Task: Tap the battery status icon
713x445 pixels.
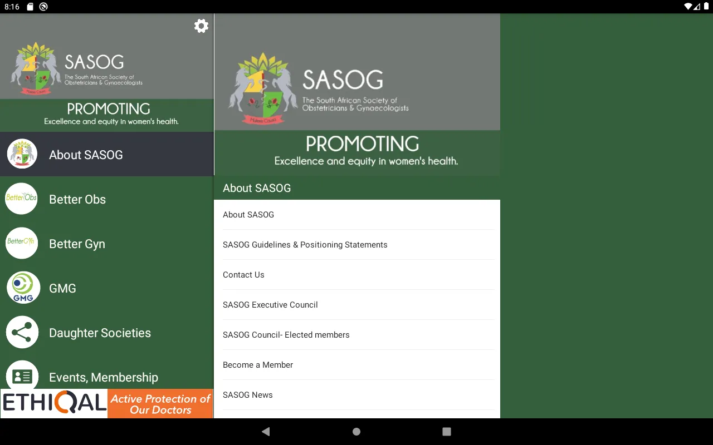Action: [706, 7]
